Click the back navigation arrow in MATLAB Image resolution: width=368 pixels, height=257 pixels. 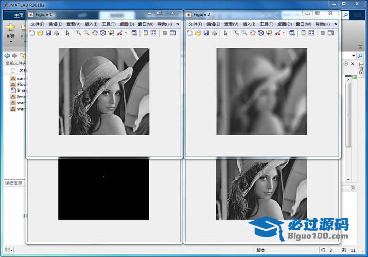pos(7,56)
